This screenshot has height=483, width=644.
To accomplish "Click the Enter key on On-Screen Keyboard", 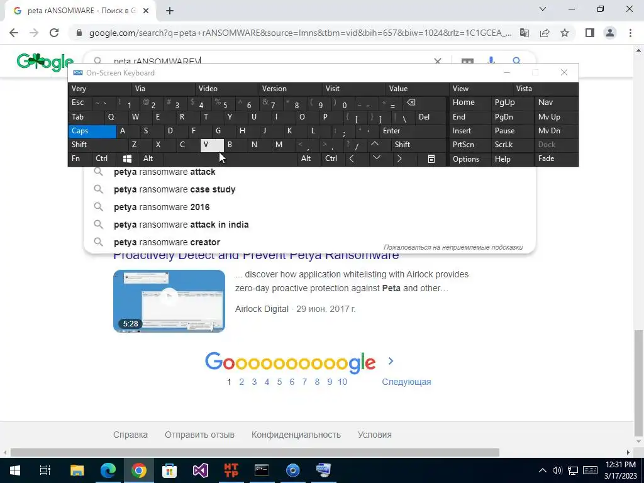I will tap(413, 131).
